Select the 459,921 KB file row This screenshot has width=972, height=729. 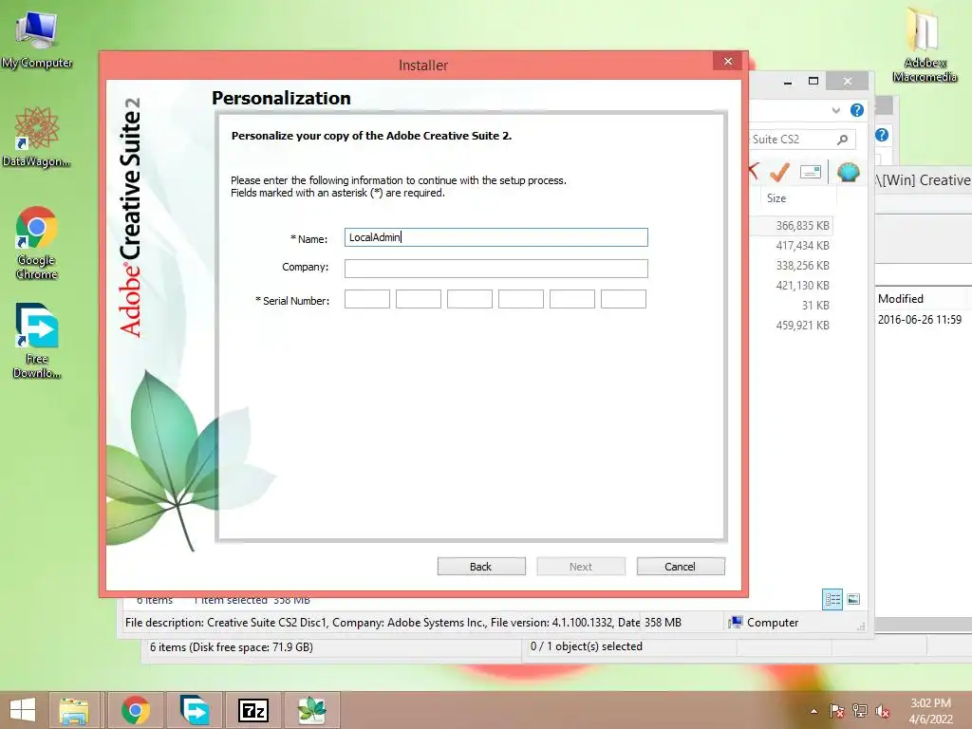[x=792, y=325]
